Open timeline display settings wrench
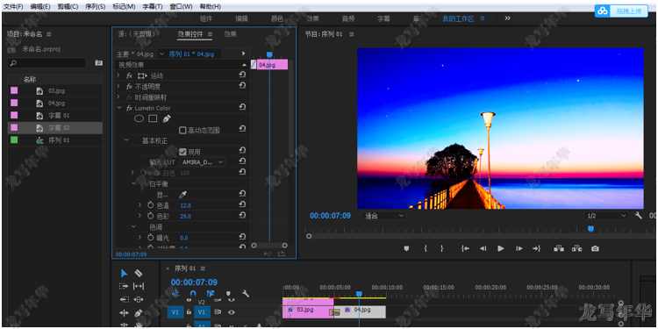 pyautogui.click(x=246, y=294)
